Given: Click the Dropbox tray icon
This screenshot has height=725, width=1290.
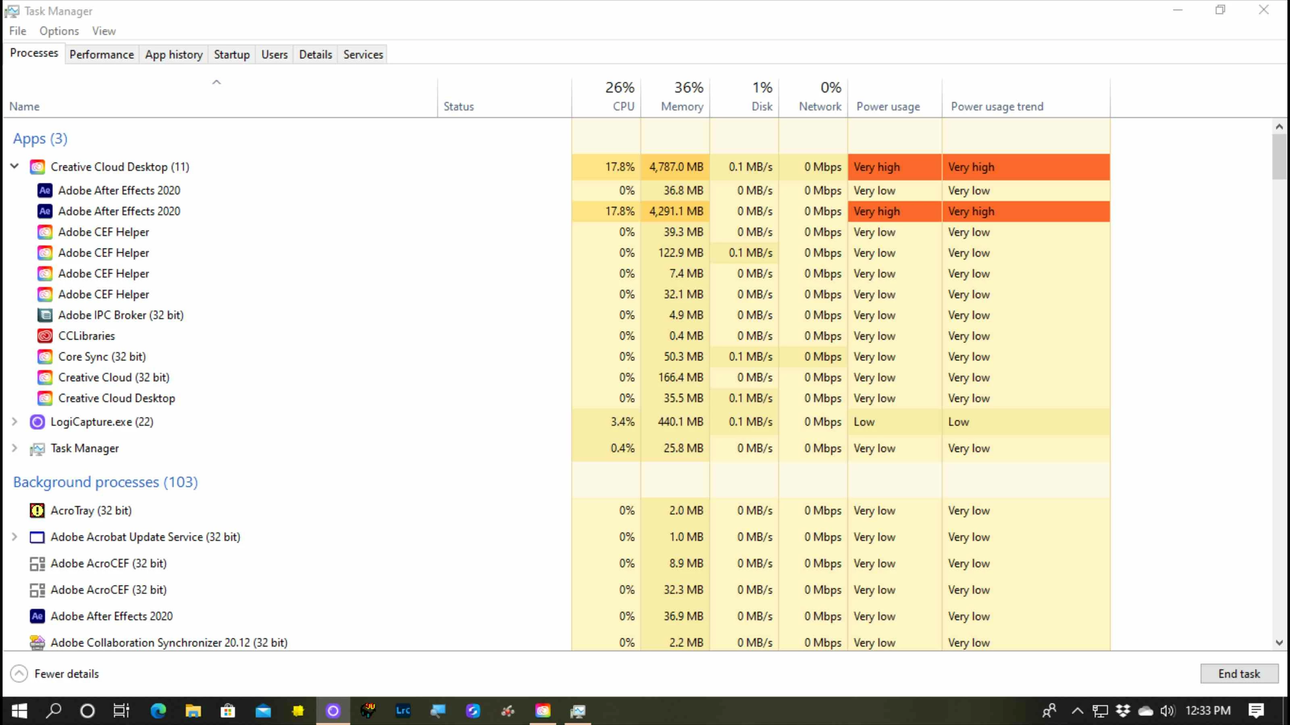Looking at the screenshot, I should coord(1123,710).
